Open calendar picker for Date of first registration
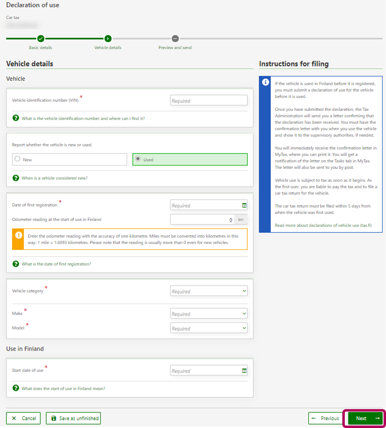The width and height of the screenshot is (386, 428). tap(244, 205)
